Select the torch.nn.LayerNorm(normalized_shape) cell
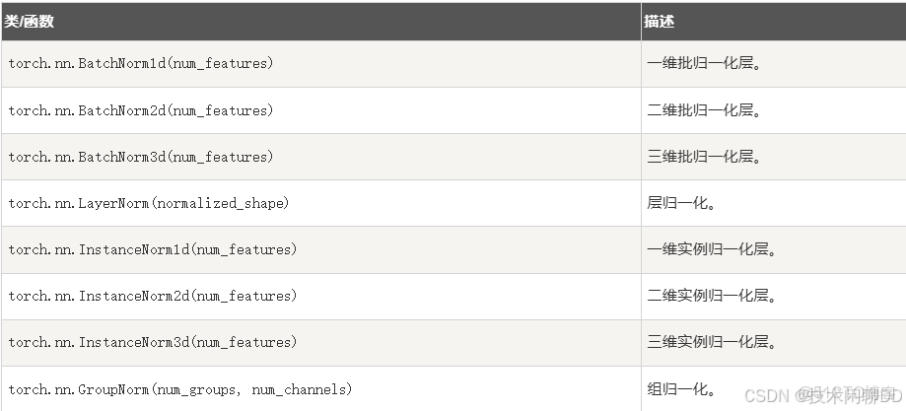Viewport: 906px width, 411px height. point(148,203)
